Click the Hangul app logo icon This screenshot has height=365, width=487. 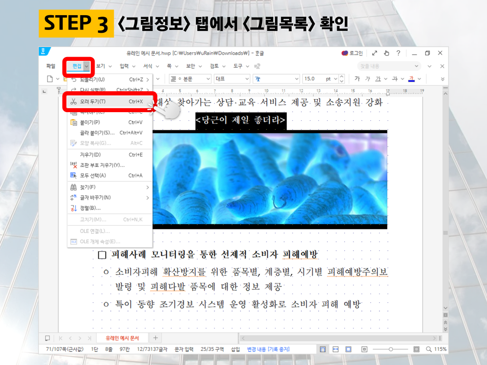43,51
